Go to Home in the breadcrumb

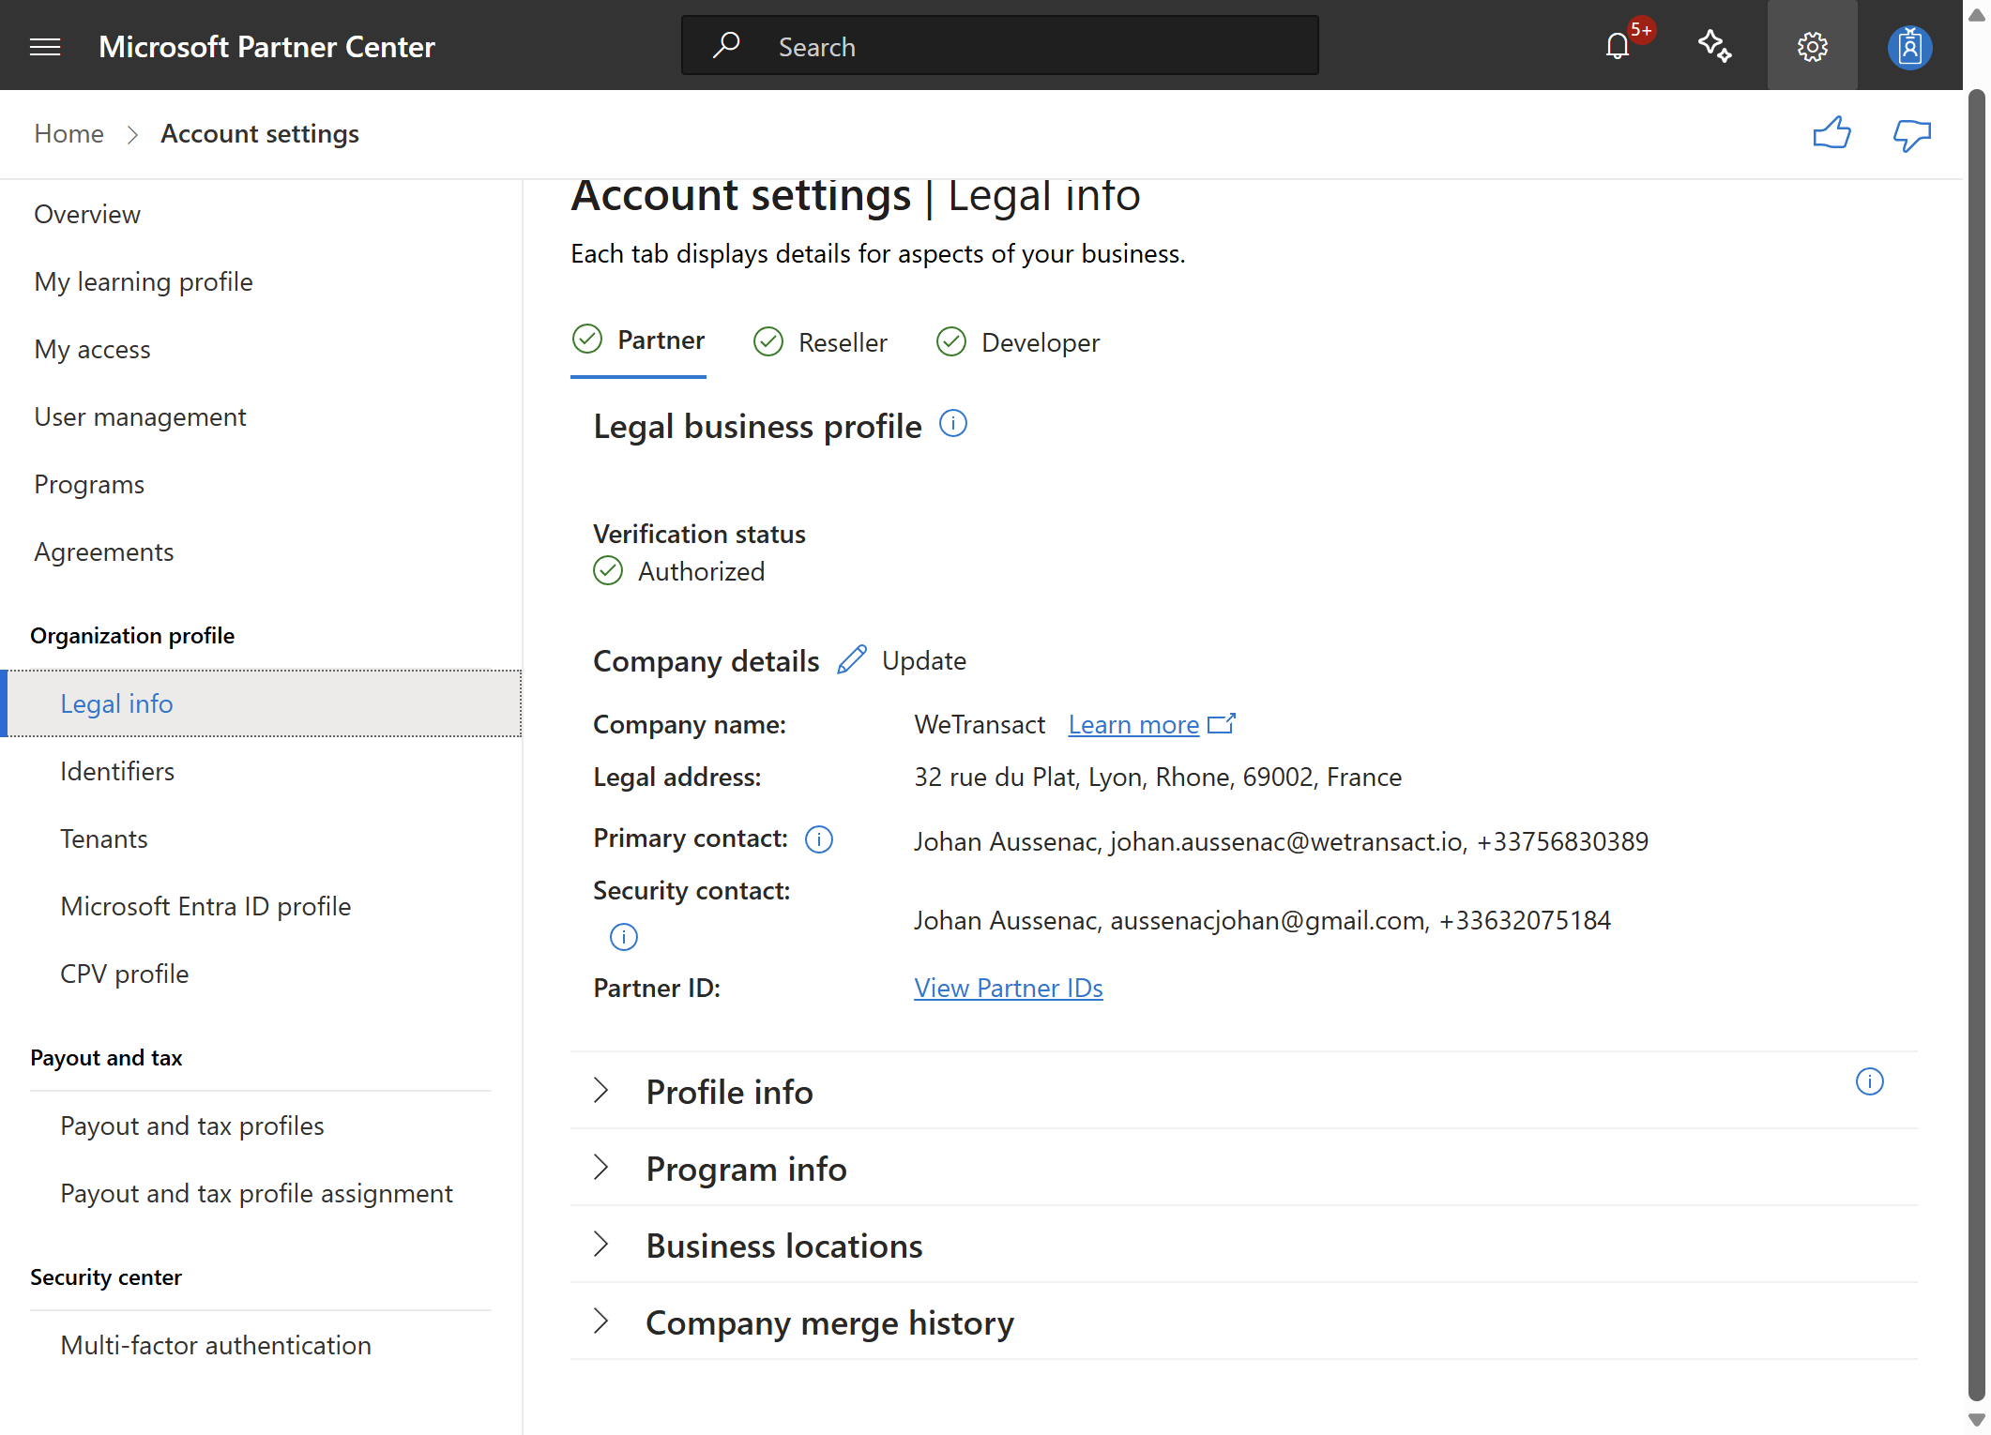[68, 133]
